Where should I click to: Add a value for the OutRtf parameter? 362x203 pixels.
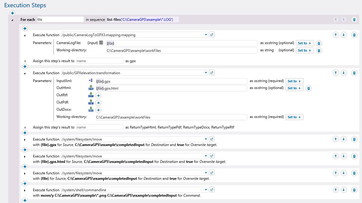(98, 95)
